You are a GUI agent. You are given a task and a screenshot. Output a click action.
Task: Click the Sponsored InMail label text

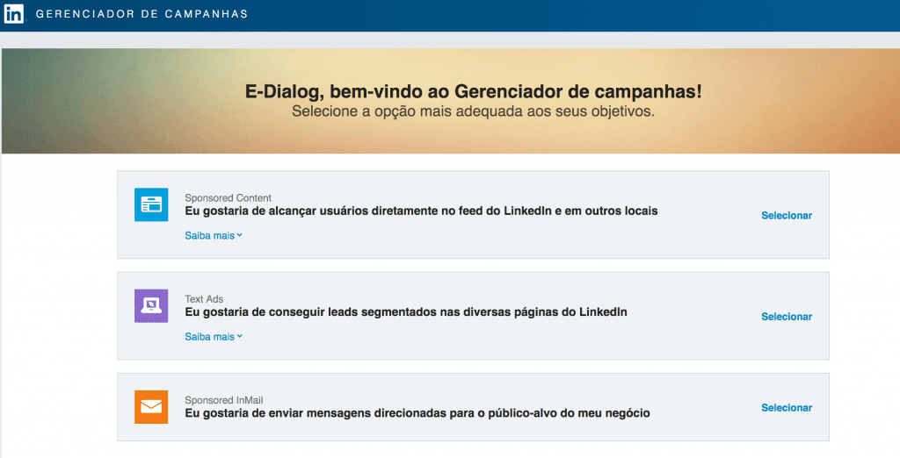coord(222,400)
